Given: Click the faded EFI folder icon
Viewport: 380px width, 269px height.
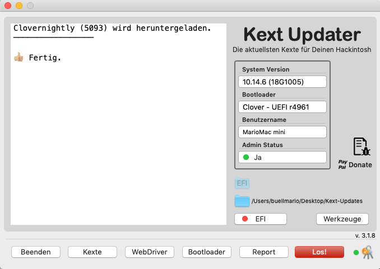Looking at the screenshot, I should 242,183.
